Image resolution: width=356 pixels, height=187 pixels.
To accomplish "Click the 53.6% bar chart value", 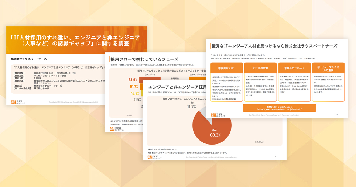I will click(x=133, y=80).
